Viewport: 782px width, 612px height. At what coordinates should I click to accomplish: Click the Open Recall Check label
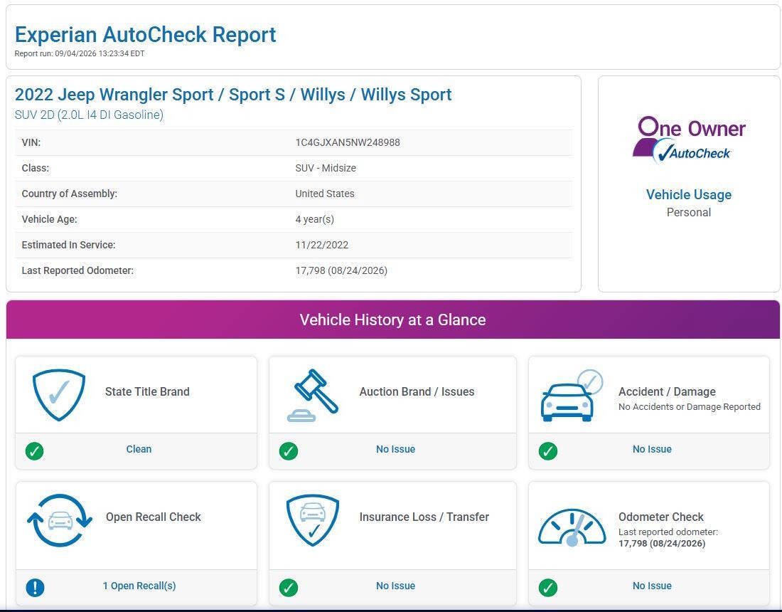(153, 517)
